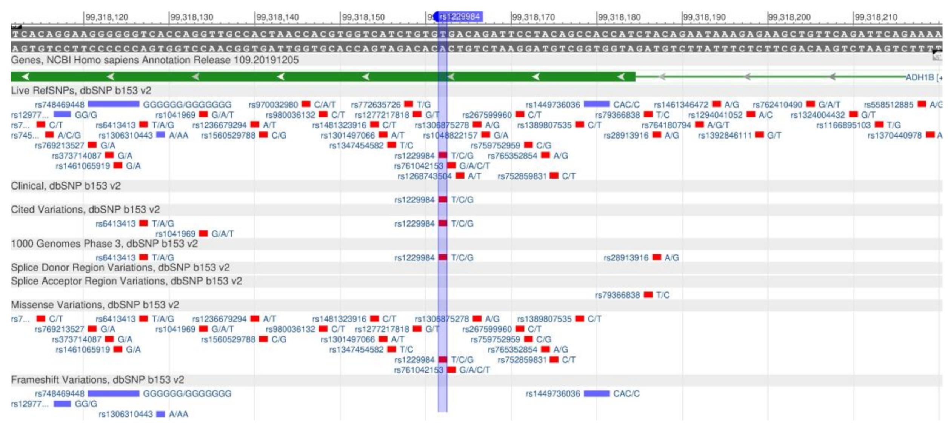Open truncated SNP rs745... A/C/G

[46, 135]
